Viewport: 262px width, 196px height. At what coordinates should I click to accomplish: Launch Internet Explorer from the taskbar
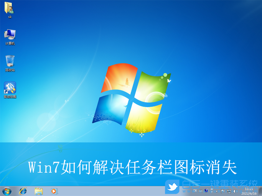tap(23, 191)
